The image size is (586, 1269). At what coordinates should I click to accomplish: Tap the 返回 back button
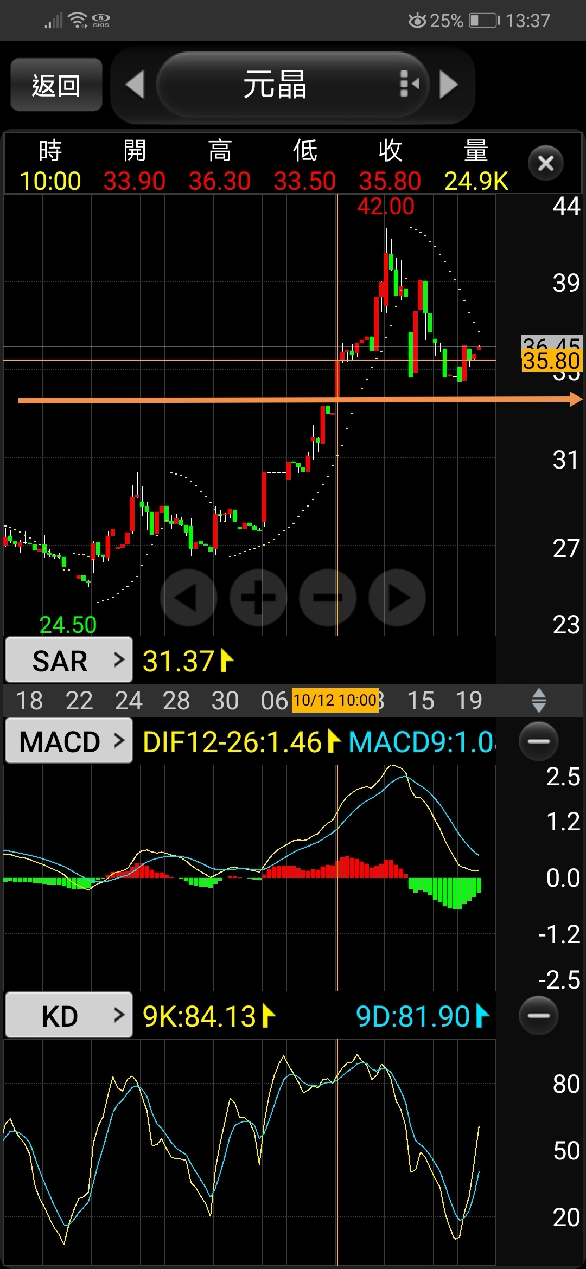(x=56, y=85)
